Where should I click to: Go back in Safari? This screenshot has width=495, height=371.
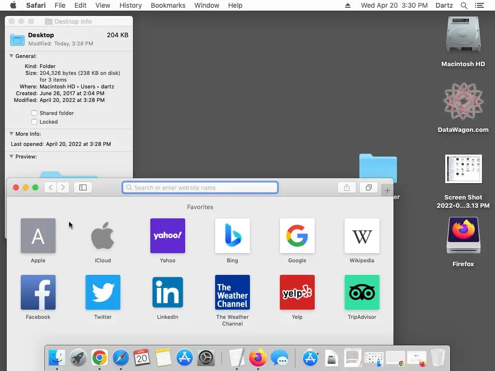(50, 187)
